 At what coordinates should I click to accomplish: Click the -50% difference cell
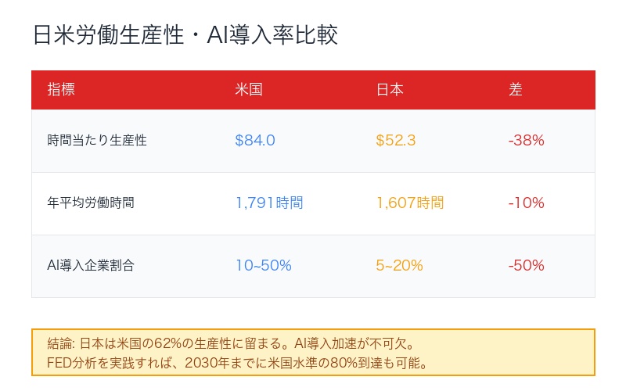[526, 266]
